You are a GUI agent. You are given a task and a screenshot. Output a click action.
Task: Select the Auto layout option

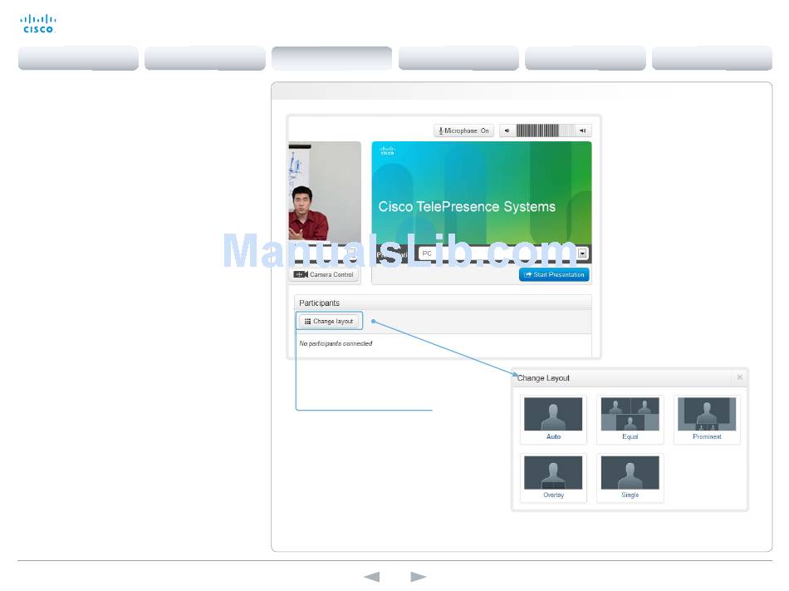pos(553,419)
